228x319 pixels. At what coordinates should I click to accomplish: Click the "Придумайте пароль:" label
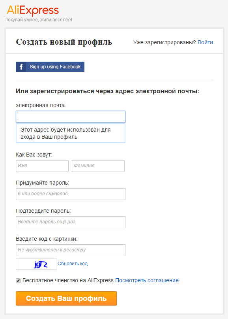click(43, 183)
